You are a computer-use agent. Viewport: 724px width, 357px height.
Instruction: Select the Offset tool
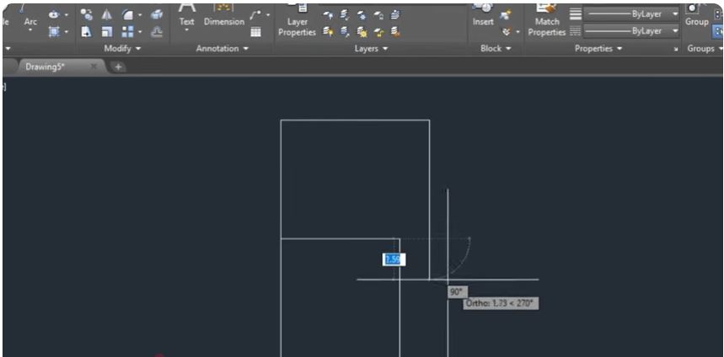[x=157, y=32]
